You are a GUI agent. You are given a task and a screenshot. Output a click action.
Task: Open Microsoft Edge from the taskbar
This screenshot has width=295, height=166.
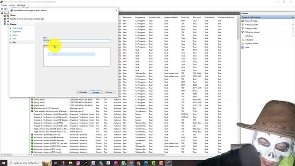tap(146, 163)
